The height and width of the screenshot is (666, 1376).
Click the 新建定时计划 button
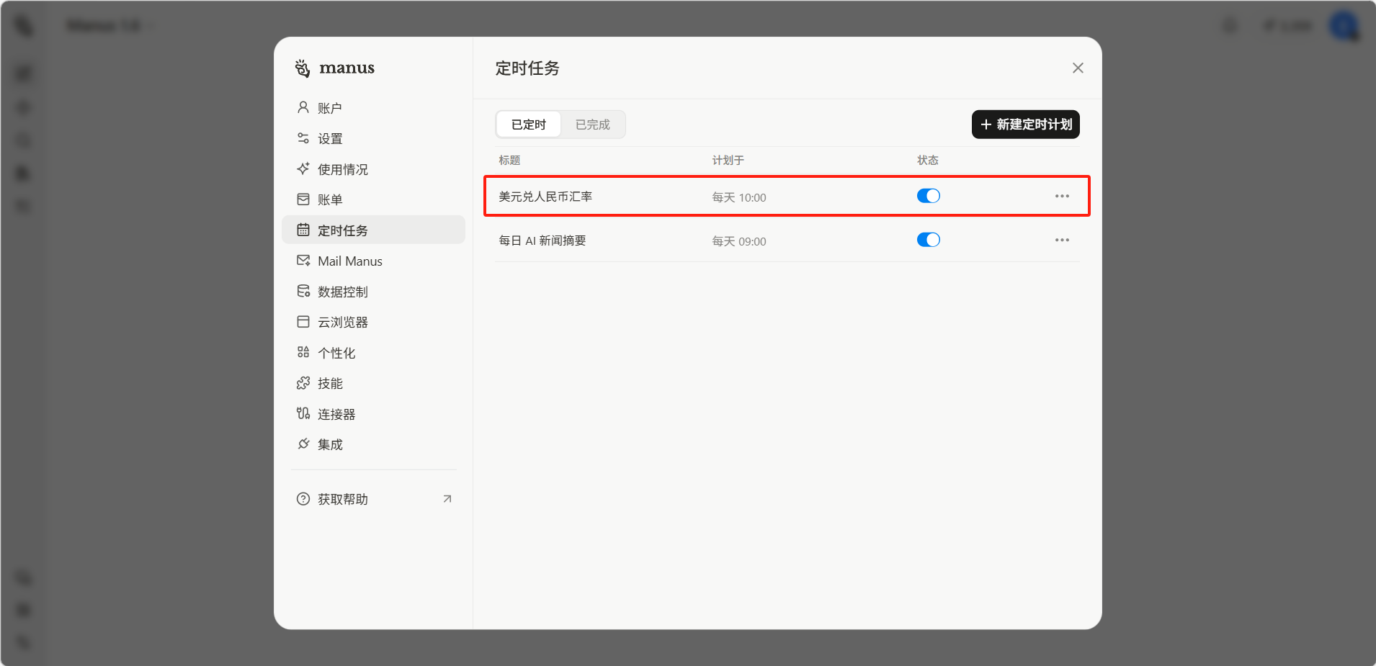pyautogui.click(x=1025, y=125)
